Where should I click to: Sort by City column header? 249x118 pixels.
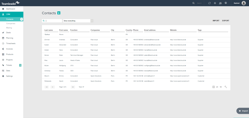point(113,30)
